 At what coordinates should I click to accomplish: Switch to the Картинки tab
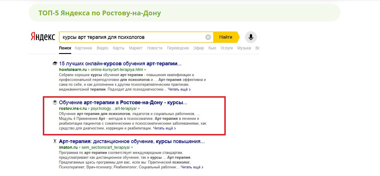click(x=83, y=48)
